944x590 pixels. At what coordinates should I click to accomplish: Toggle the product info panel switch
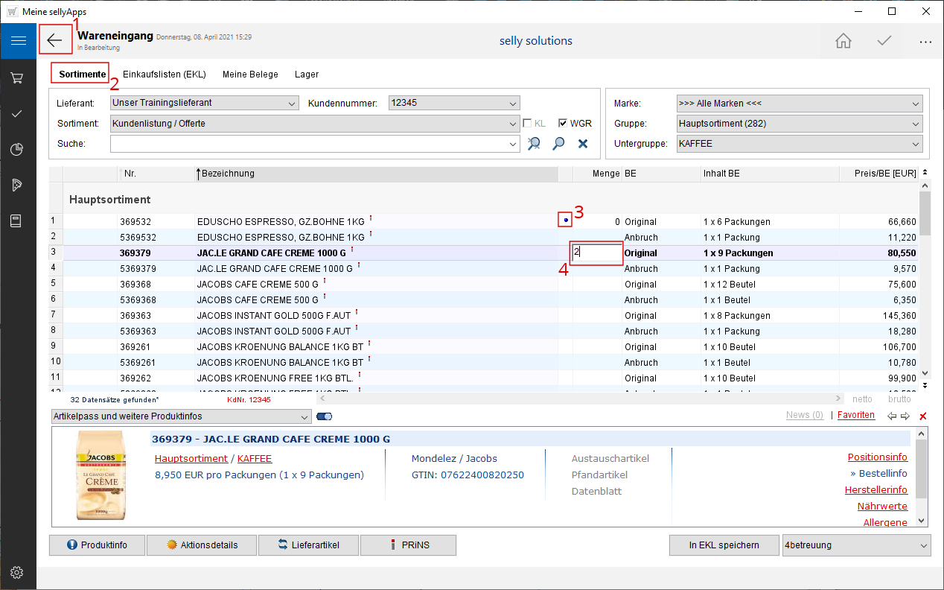(x=324, y=416)
